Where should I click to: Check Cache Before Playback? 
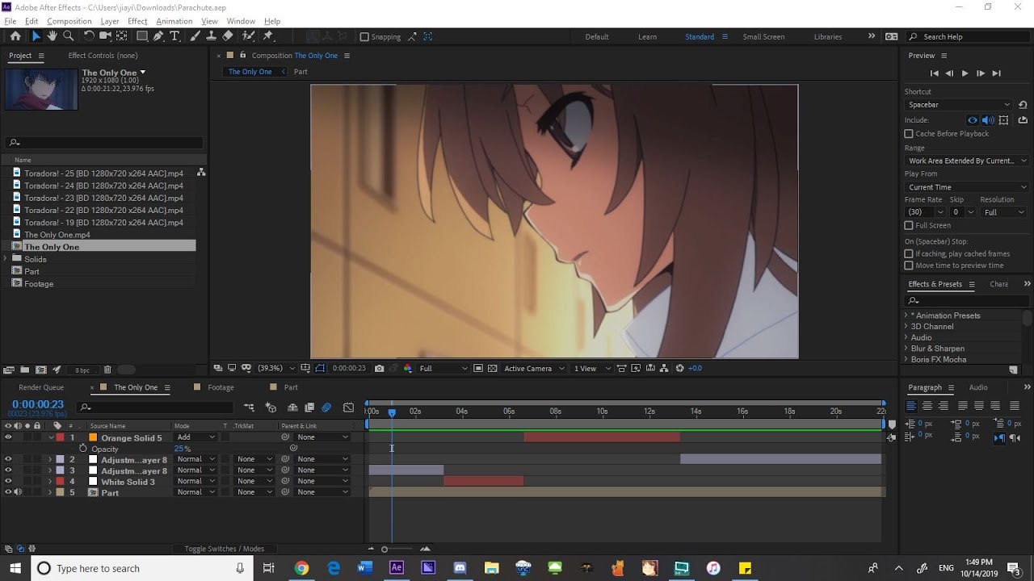909,133
